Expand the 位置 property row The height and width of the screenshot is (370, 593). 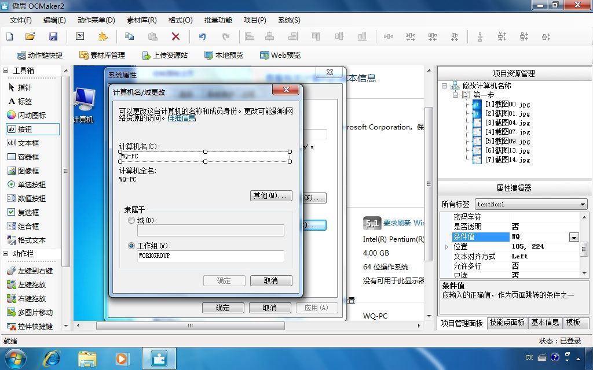(446, 247)
